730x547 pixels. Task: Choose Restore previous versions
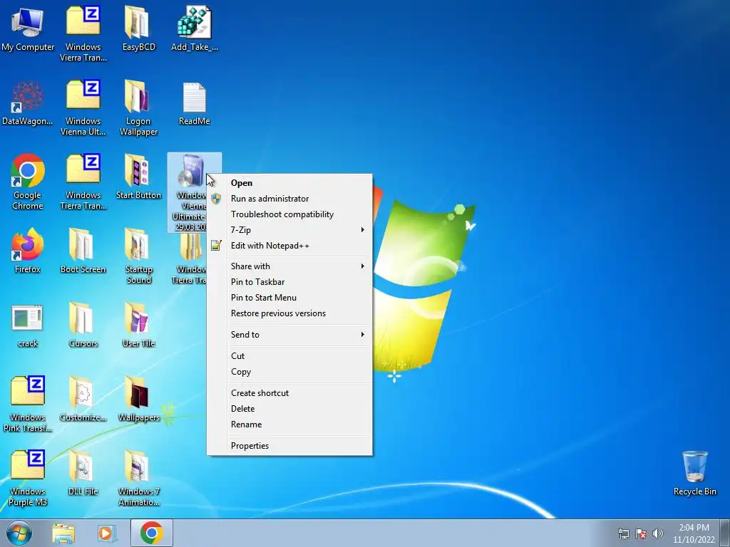coord(289,313)
